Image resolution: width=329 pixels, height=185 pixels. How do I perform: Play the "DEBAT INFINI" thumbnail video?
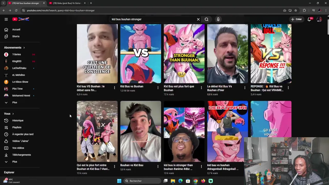[227, 131]
